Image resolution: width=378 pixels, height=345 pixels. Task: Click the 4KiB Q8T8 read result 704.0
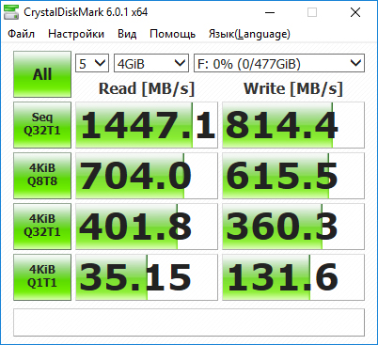147,176
